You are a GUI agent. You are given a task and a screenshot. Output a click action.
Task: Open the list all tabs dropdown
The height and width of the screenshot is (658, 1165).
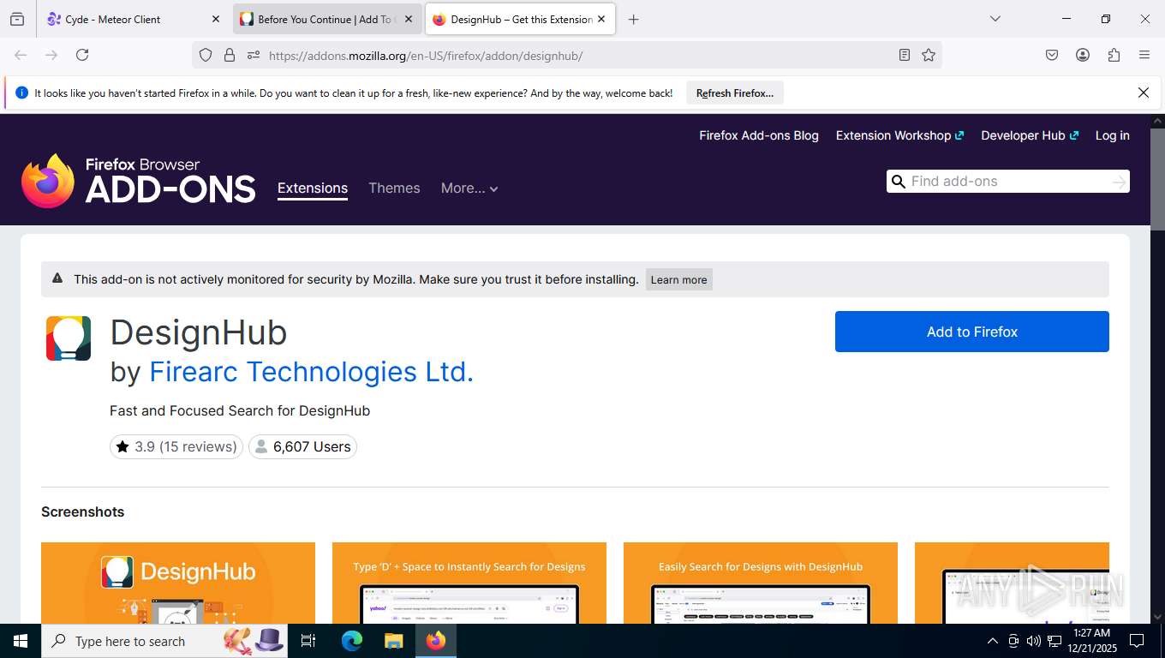pyautogui.click(x=995, y=19)
